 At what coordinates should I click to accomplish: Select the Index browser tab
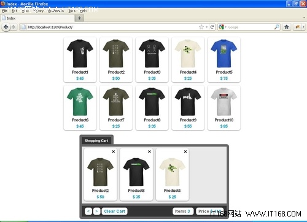pos(37,18)
